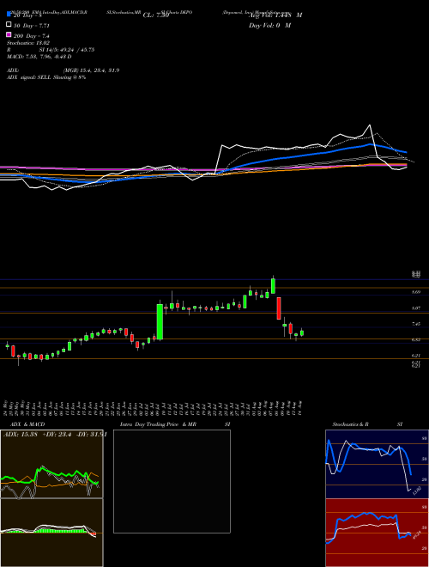429x567 pixels.
Task: Click the 'Stochastics & RSI' panel title
Action: pyautogui.click(x=367, y=424)
